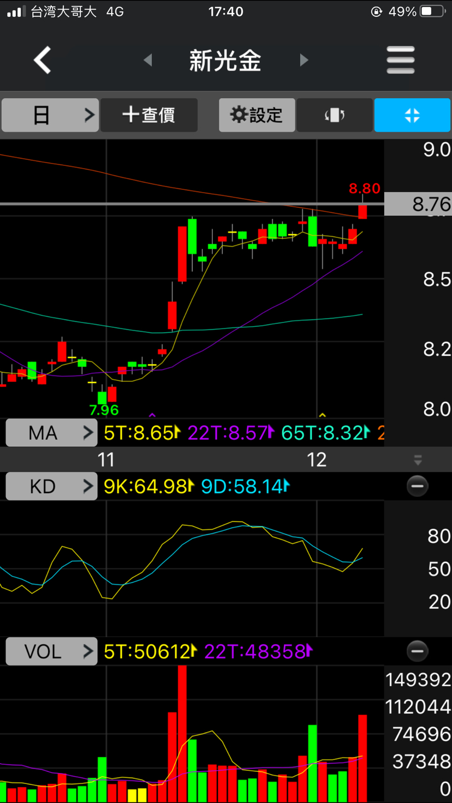Tap the battery indicator in status bar

pos(433,11)
